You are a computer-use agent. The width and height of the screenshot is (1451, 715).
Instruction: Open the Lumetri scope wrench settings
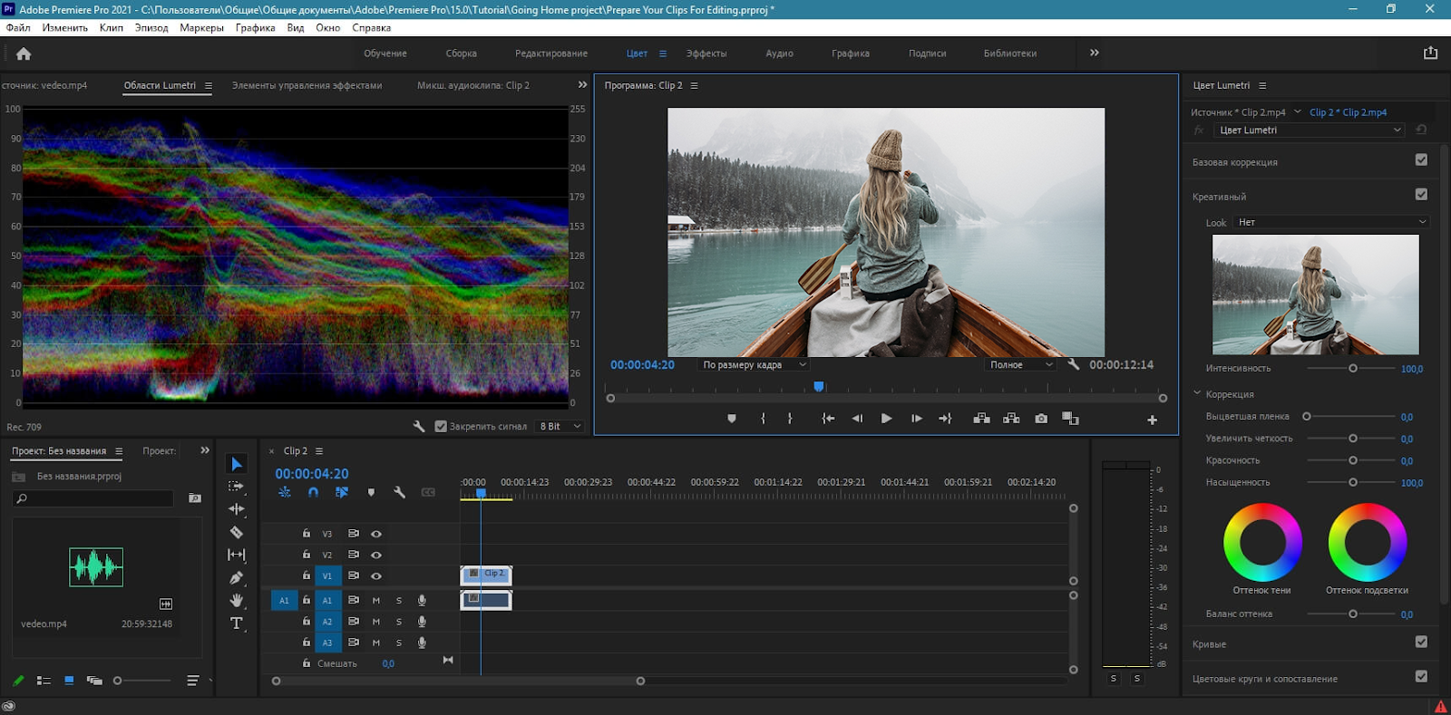[419, 426]
